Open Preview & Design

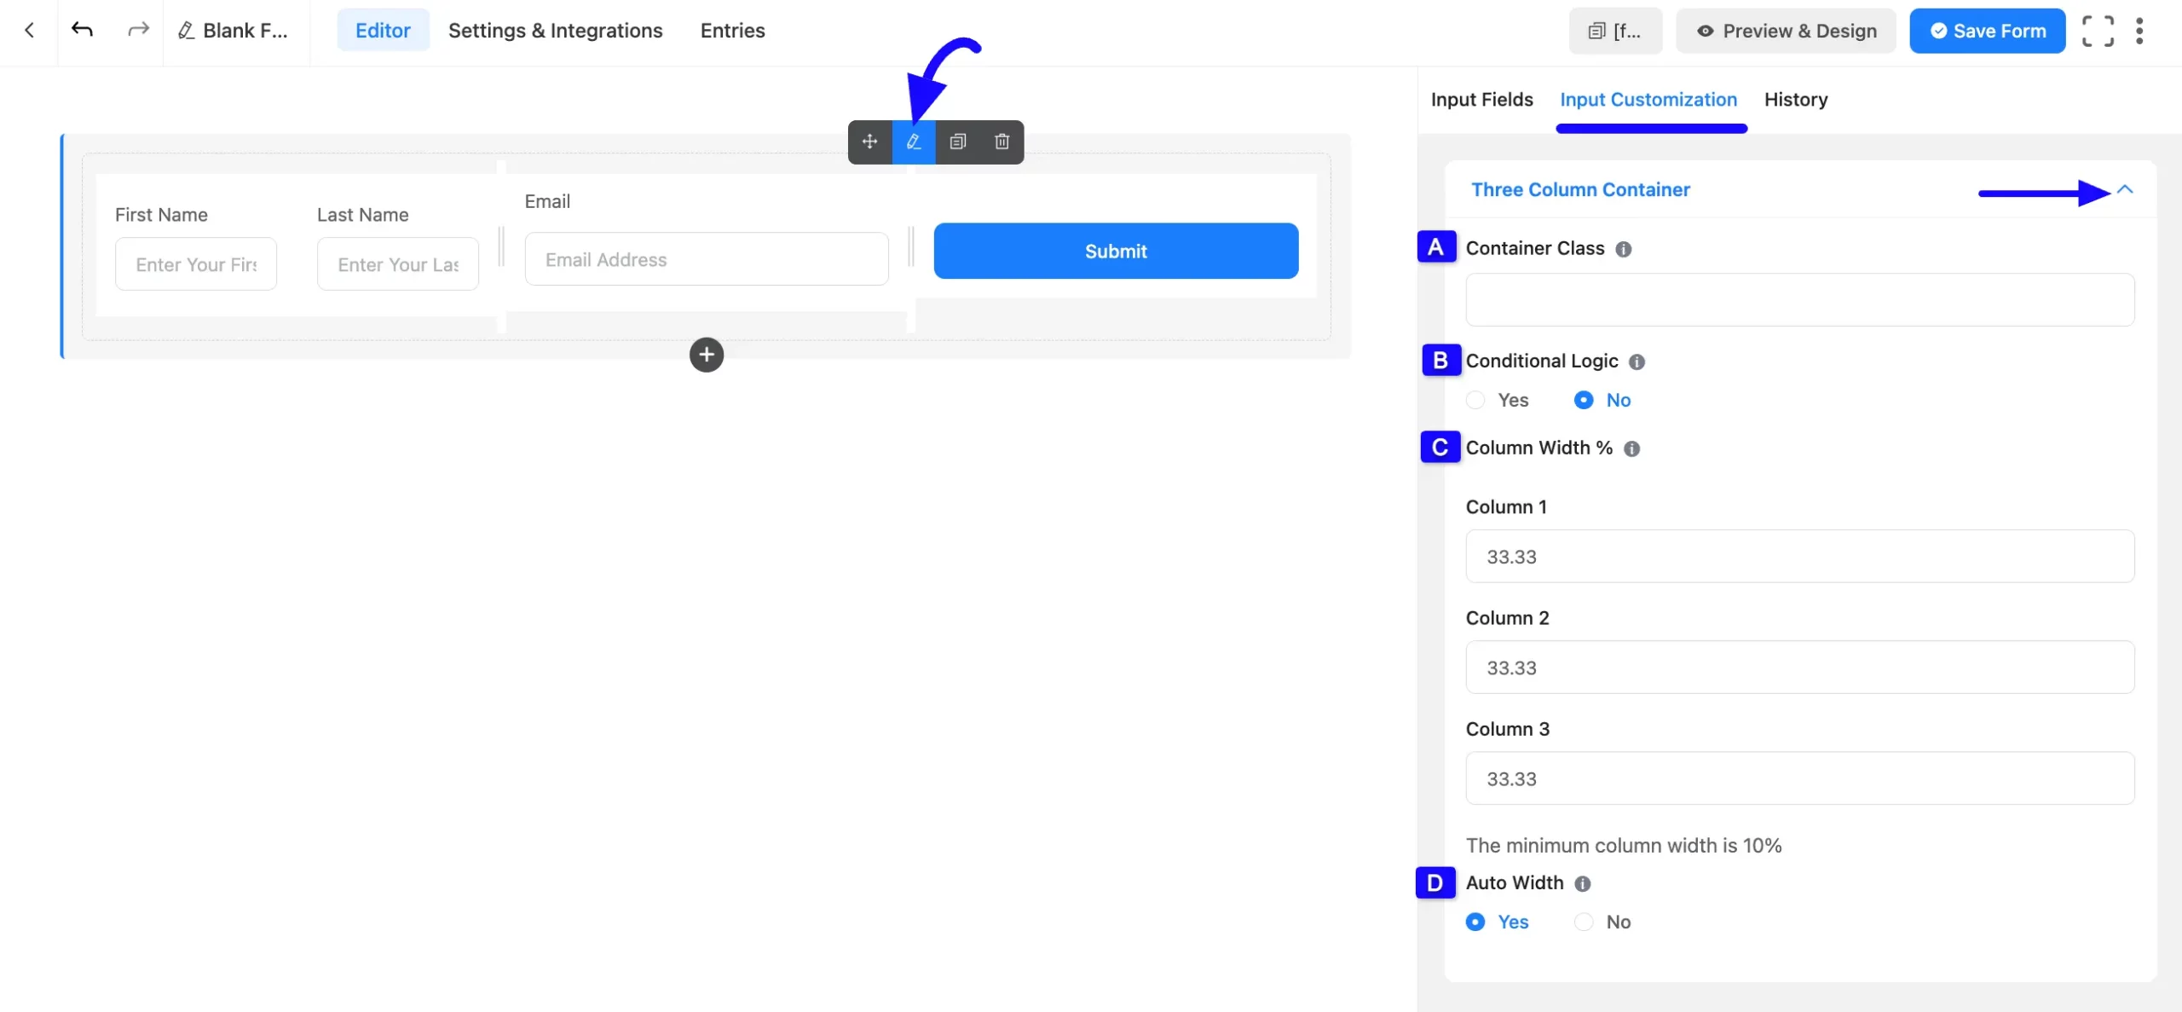pyautogui.click(x=1786, y=32)
